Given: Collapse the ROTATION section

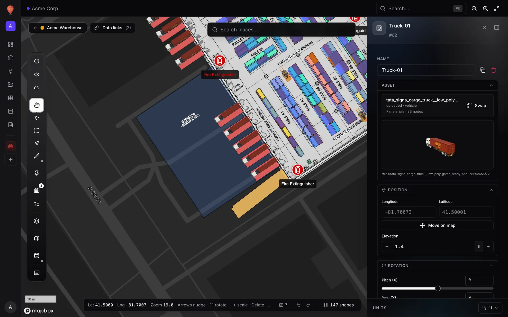Looking at the screenshot, I should point(491,265).
